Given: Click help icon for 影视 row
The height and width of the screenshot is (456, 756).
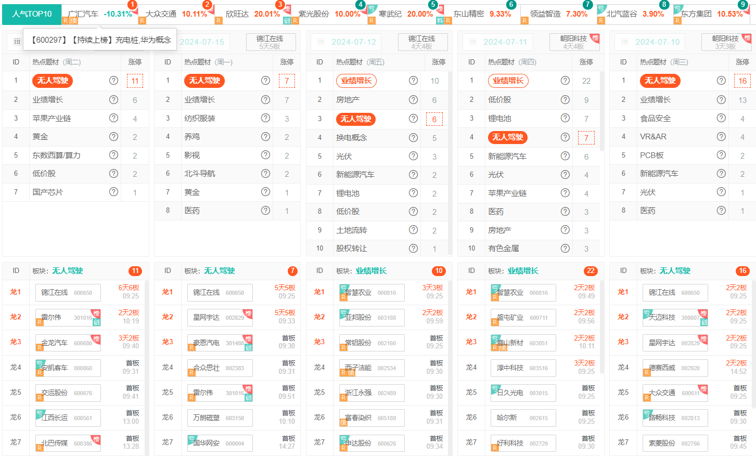Looking at the screenshot, I should click(265, 155).
